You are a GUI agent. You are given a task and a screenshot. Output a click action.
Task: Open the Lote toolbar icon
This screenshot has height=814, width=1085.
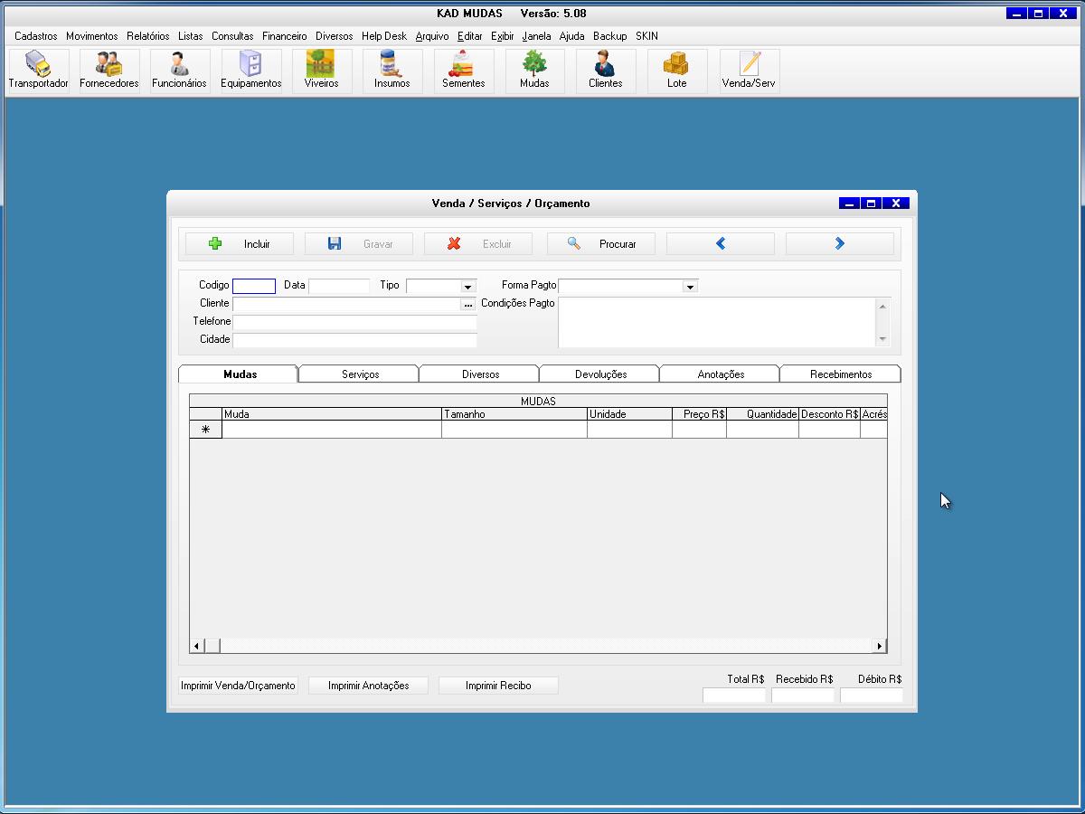676,71
